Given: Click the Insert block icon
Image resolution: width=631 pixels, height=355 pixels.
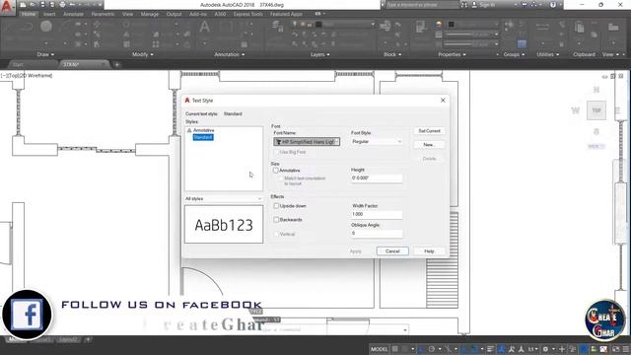Looking at the screenshot, I should pyautogui.click(x=386, y=27).
